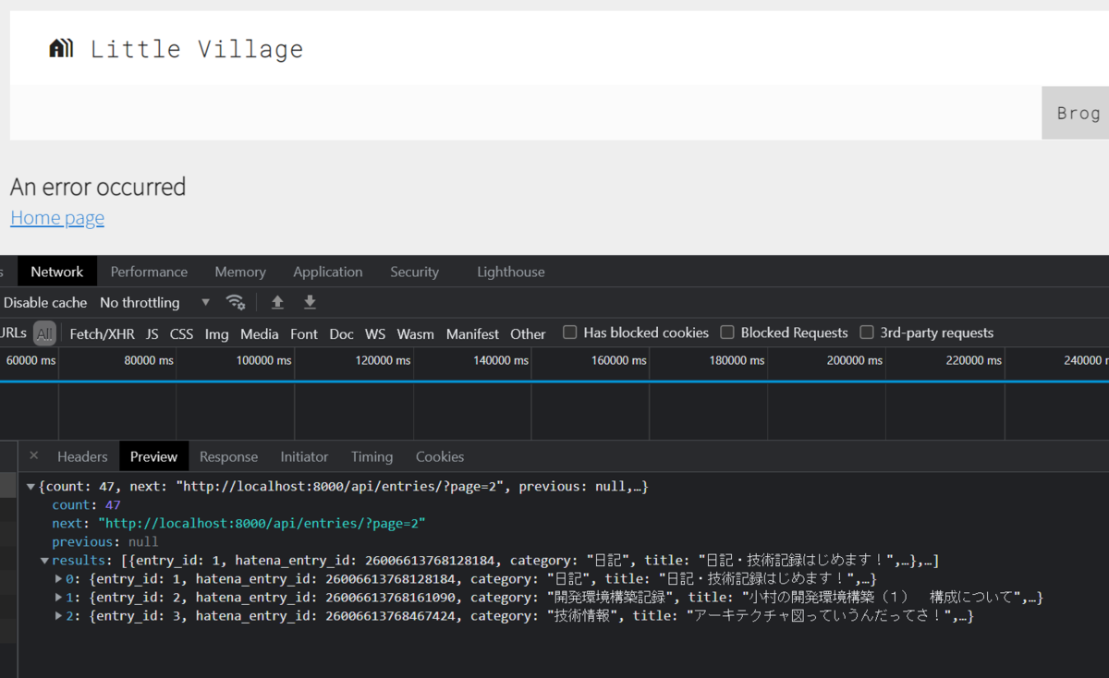This screenshot has height=678, width=1109.
Task: Expand results item 2 entry
Action: [x=60, y=616]
